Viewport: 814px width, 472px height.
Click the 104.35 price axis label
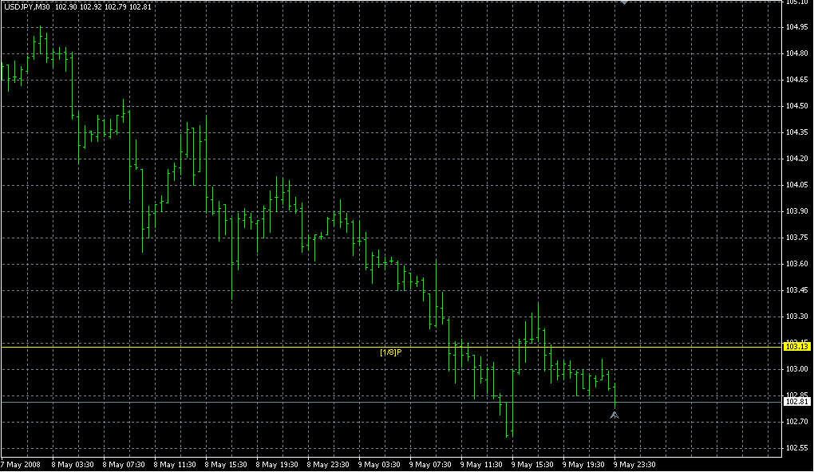coord(797,132)
